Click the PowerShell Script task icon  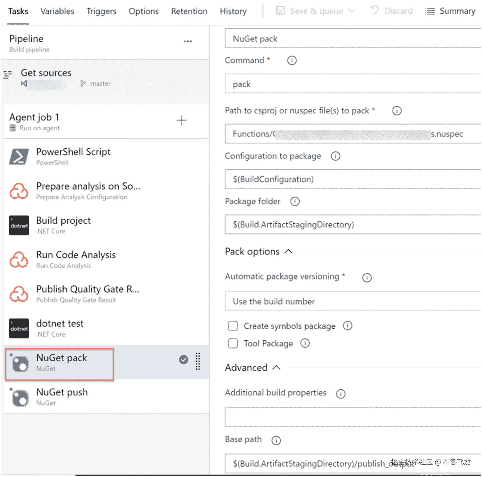click(x=19, y=157)
